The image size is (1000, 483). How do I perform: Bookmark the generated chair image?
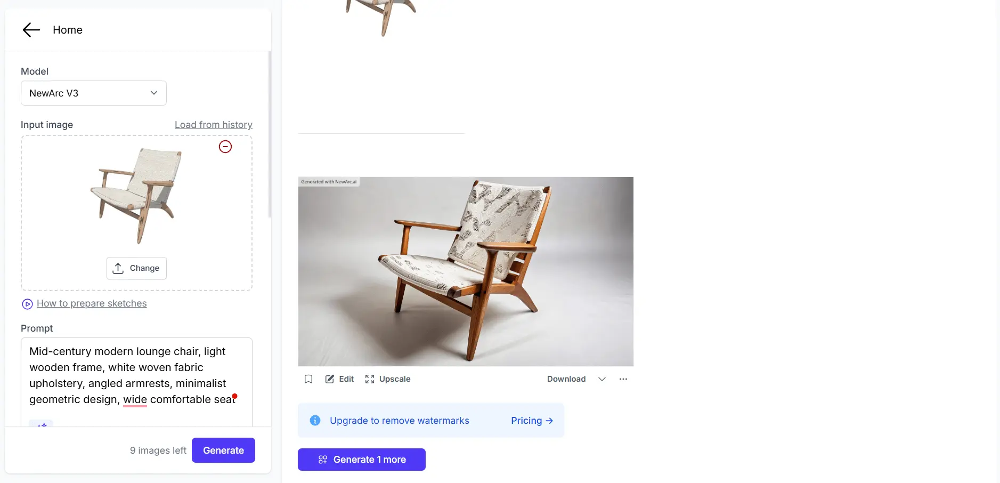pos(308,379)
